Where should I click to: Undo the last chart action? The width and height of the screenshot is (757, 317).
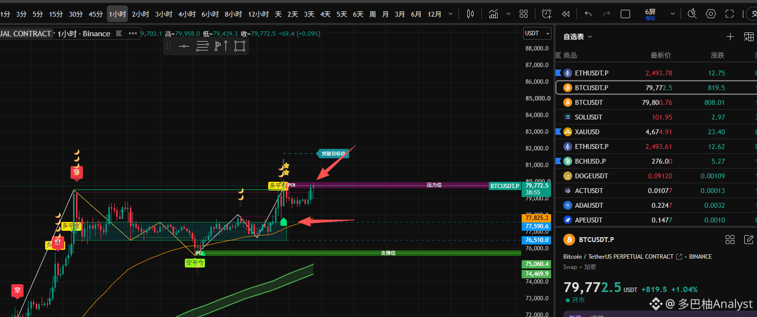[x=588, y=14]
